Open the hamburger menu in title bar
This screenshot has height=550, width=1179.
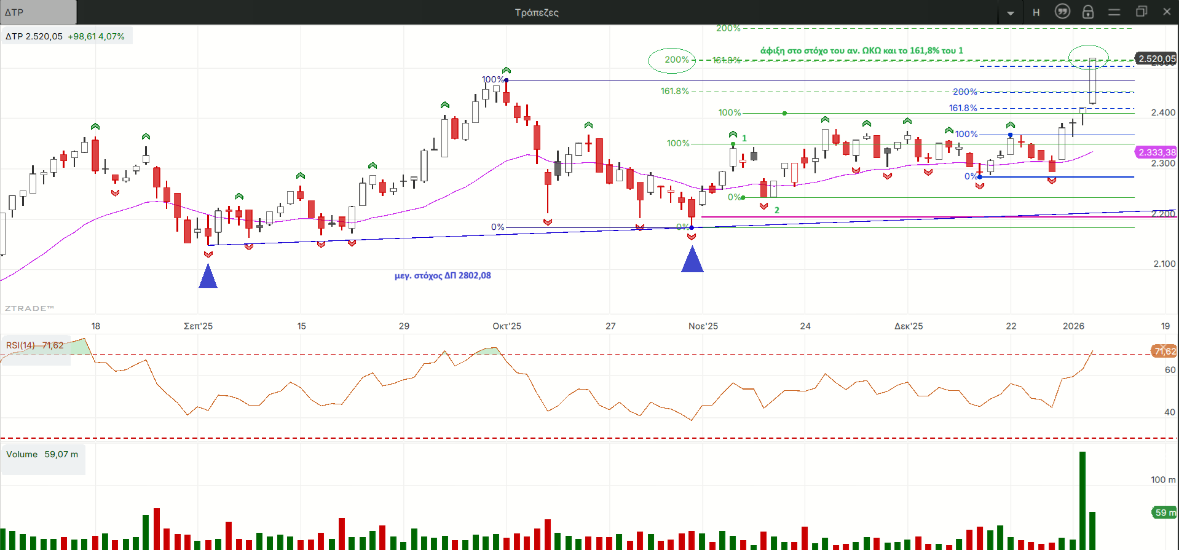[1114, 12]
